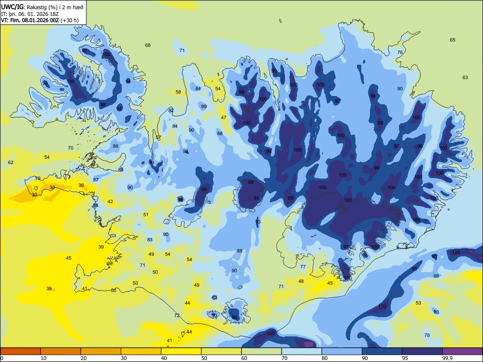The height and width of the screenshot is (362, 483).
Task: Pick the 20–30 amber legend swatch
Action: click(x=101, y=351)
